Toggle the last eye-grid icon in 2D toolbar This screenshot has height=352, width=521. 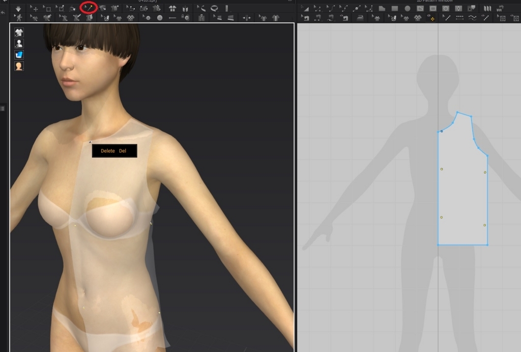tap(514, 18)
